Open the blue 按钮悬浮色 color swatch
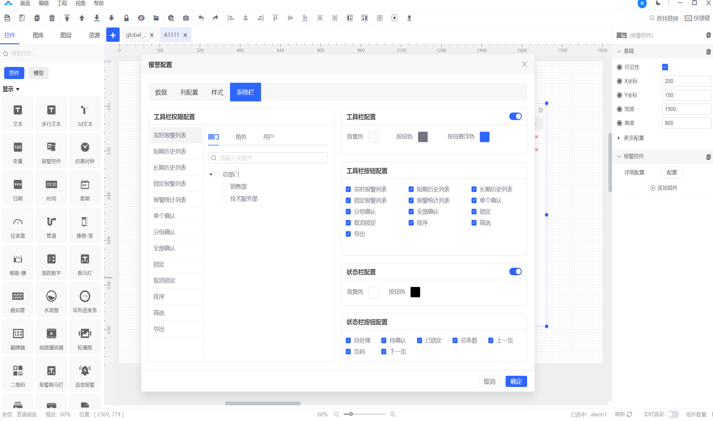Image resolution: width=713 pixels, height=421 pixels. (484, 137)
